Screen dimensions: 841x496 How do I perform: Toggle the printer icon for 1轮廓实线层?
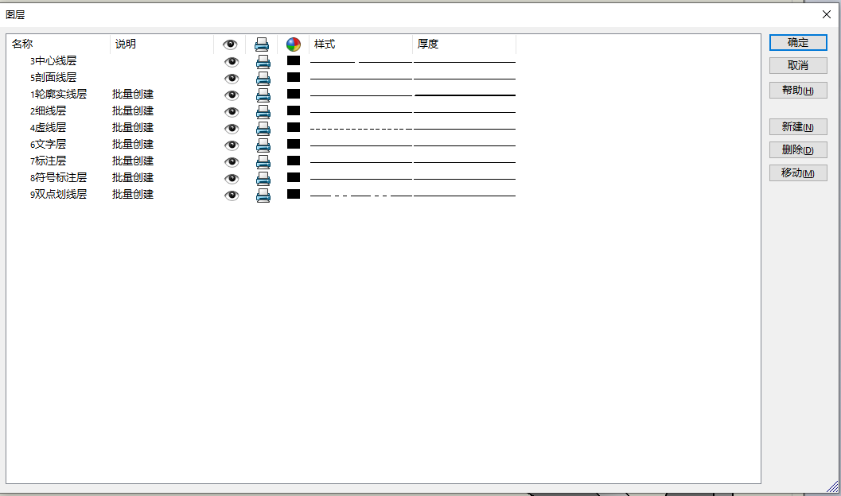coord(263,95)
